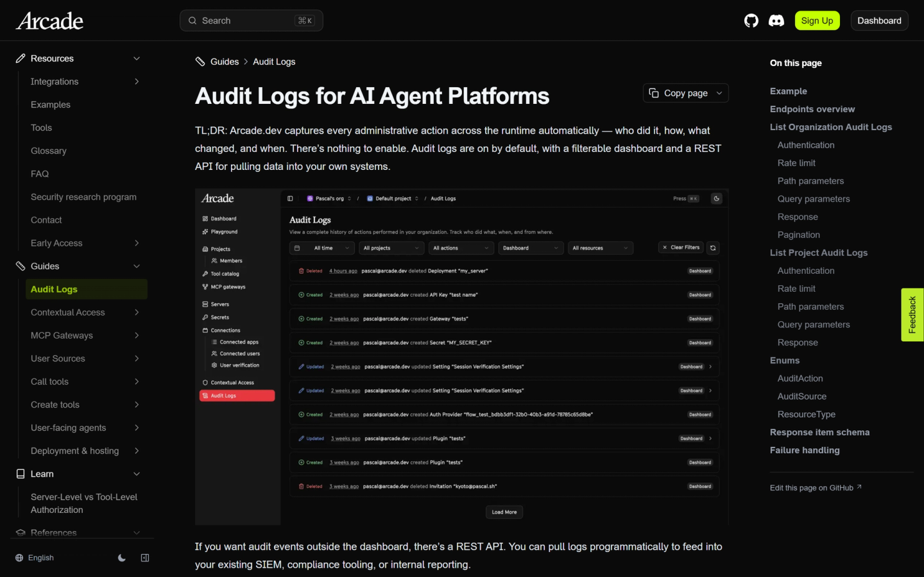Select the Audit Logs sidebar item
This screenshot has width=924, height=577.
(87, 289)
